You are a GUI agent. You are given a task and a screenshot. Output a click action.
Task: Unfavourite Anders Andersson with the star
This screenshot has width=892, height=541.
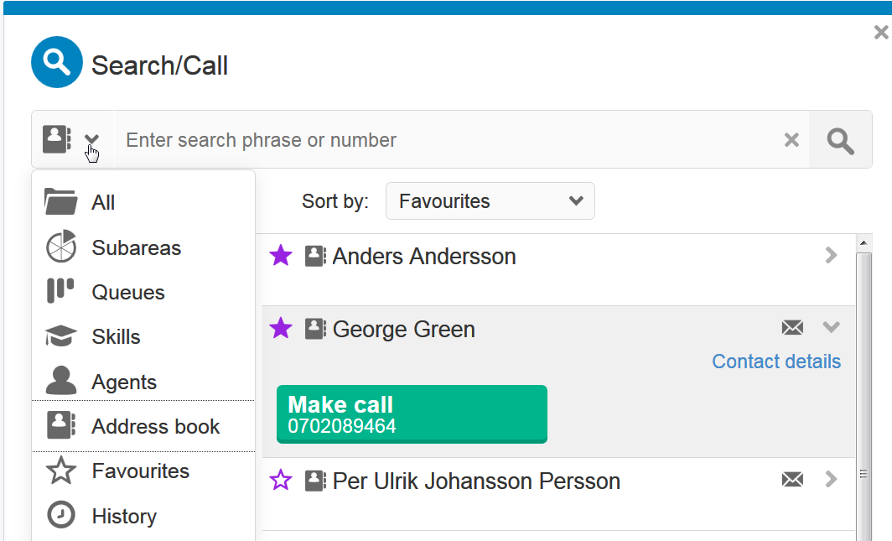[x=281, y=256]
